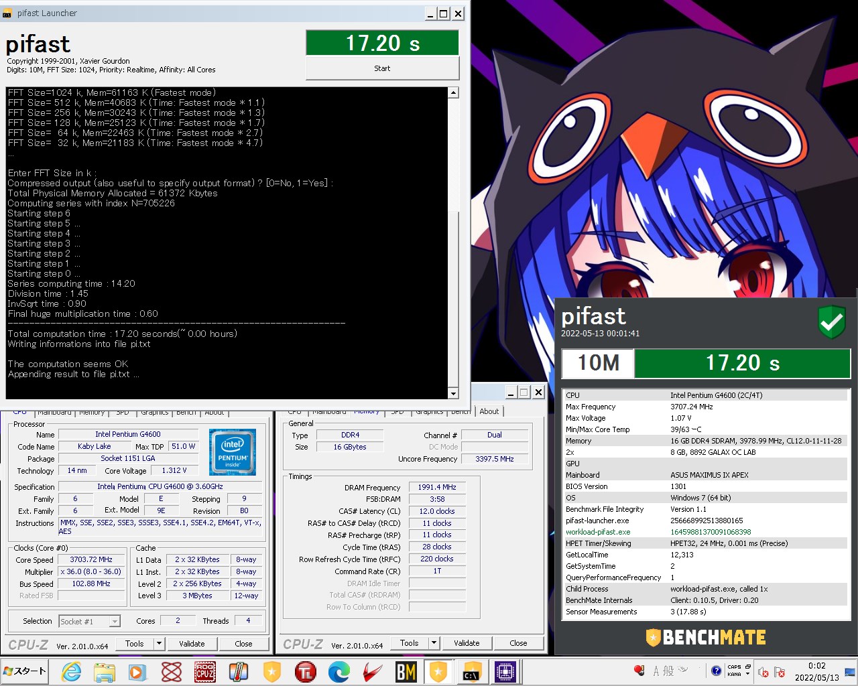This screenshot has width=858, height=686.
Task: Click the red atom-shaped taskbar icon
Action: coord(172,671)
